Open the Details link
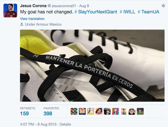The height and width of the screenshot is (127, 168). 65,124
